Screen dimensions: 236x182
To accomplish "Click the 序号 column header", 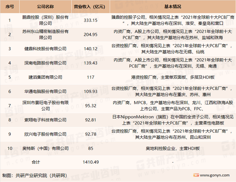I will coord(10,7).
